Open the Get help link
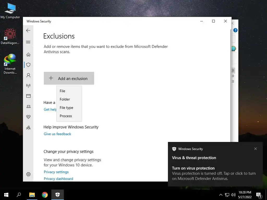 click(50, 110)
